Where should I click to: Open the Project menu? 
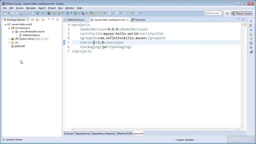click(x=52, y=8)
